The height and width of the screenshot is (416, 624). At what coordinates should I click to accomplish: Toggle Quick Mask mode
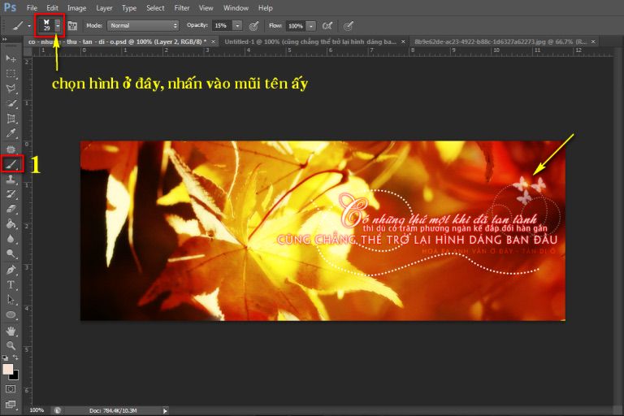coord(11,389)
